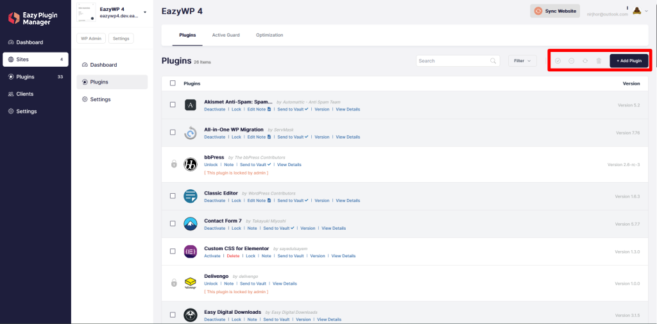657x324 pixels.
Task: Click the All-in-One WP Migration plugin icon
Action: pyautogui.click(x=190, y=133)
